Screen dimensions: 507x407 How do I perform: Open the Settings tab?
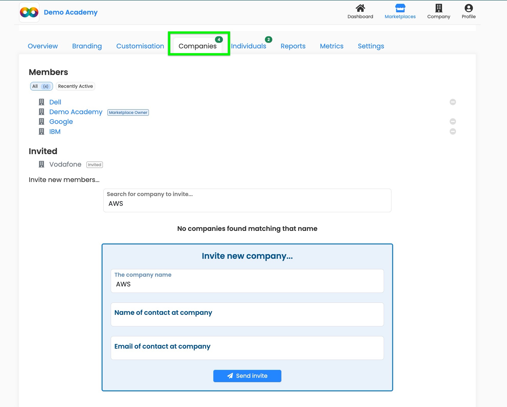coord(371,46)
